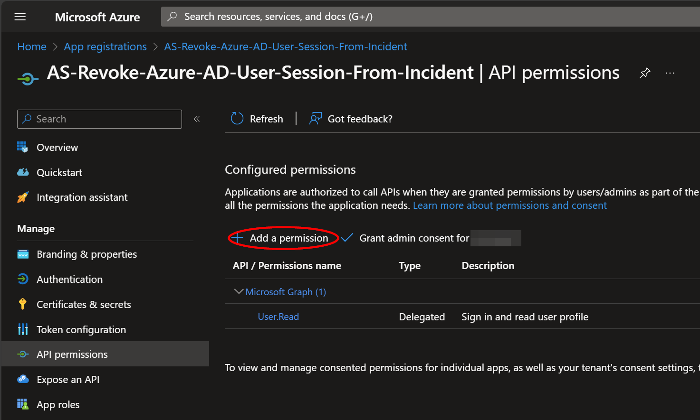Image resolution: width=700 pixels, height=420 pixels.
Task: Click the Integration assistant rocket icon
Action: (23, 197)
